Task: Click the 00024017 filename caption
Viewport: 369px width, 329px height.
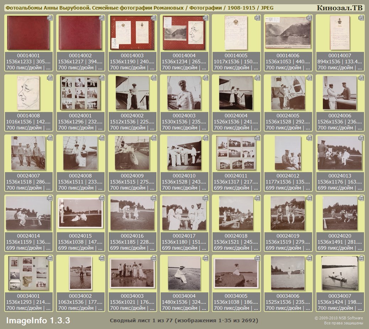Action: 184,236
